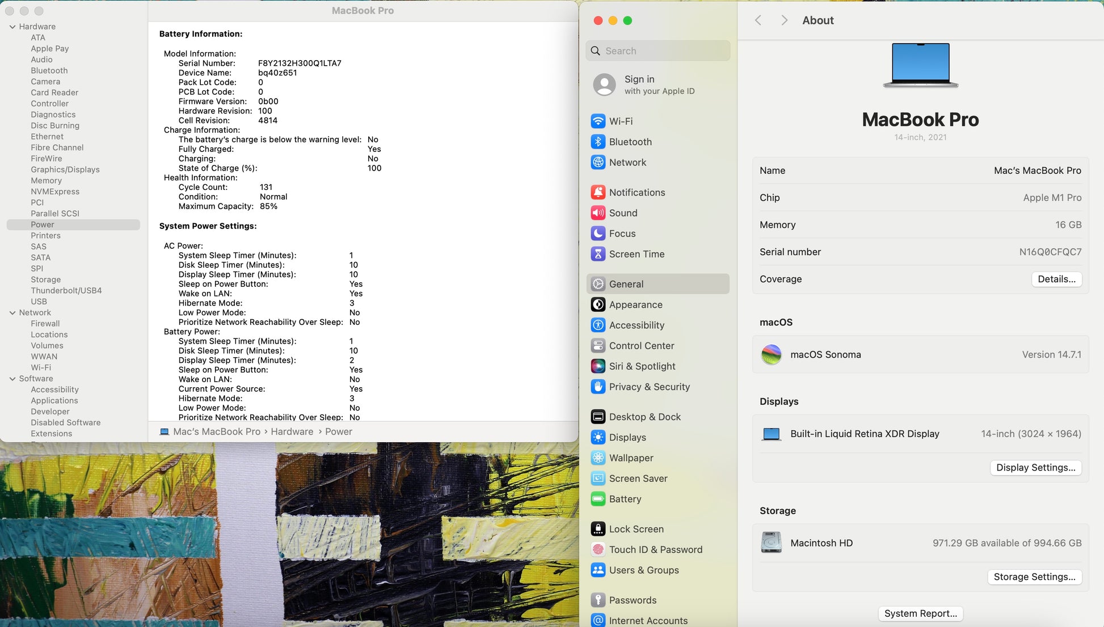The height and width of the screenshot is (627, 1104).
Task: Click the Notifications bell icon
Action: (598, 192)
